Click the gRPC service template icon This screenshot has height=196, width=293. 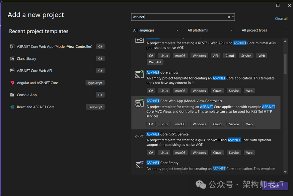pyautogui.click(x=139, y=136)
